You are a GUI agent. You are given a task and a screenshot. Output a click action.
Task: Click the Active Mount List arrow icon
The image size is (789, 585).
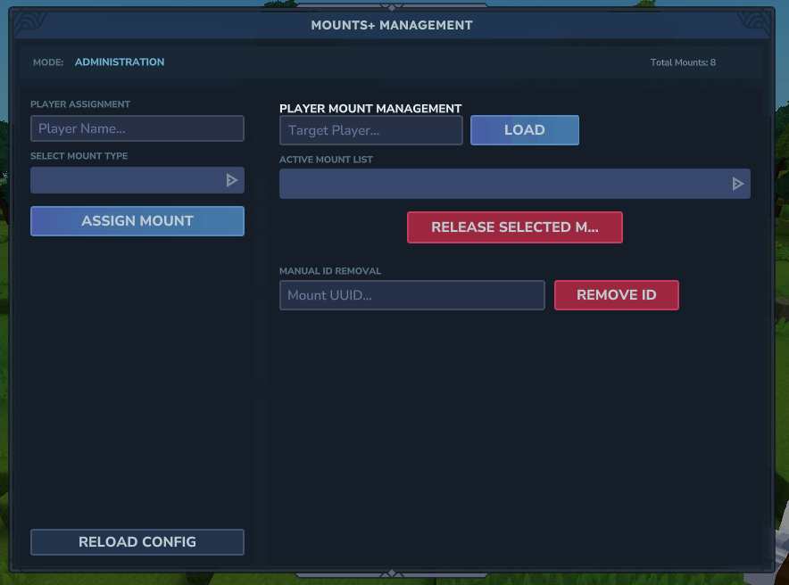[738, 184]
